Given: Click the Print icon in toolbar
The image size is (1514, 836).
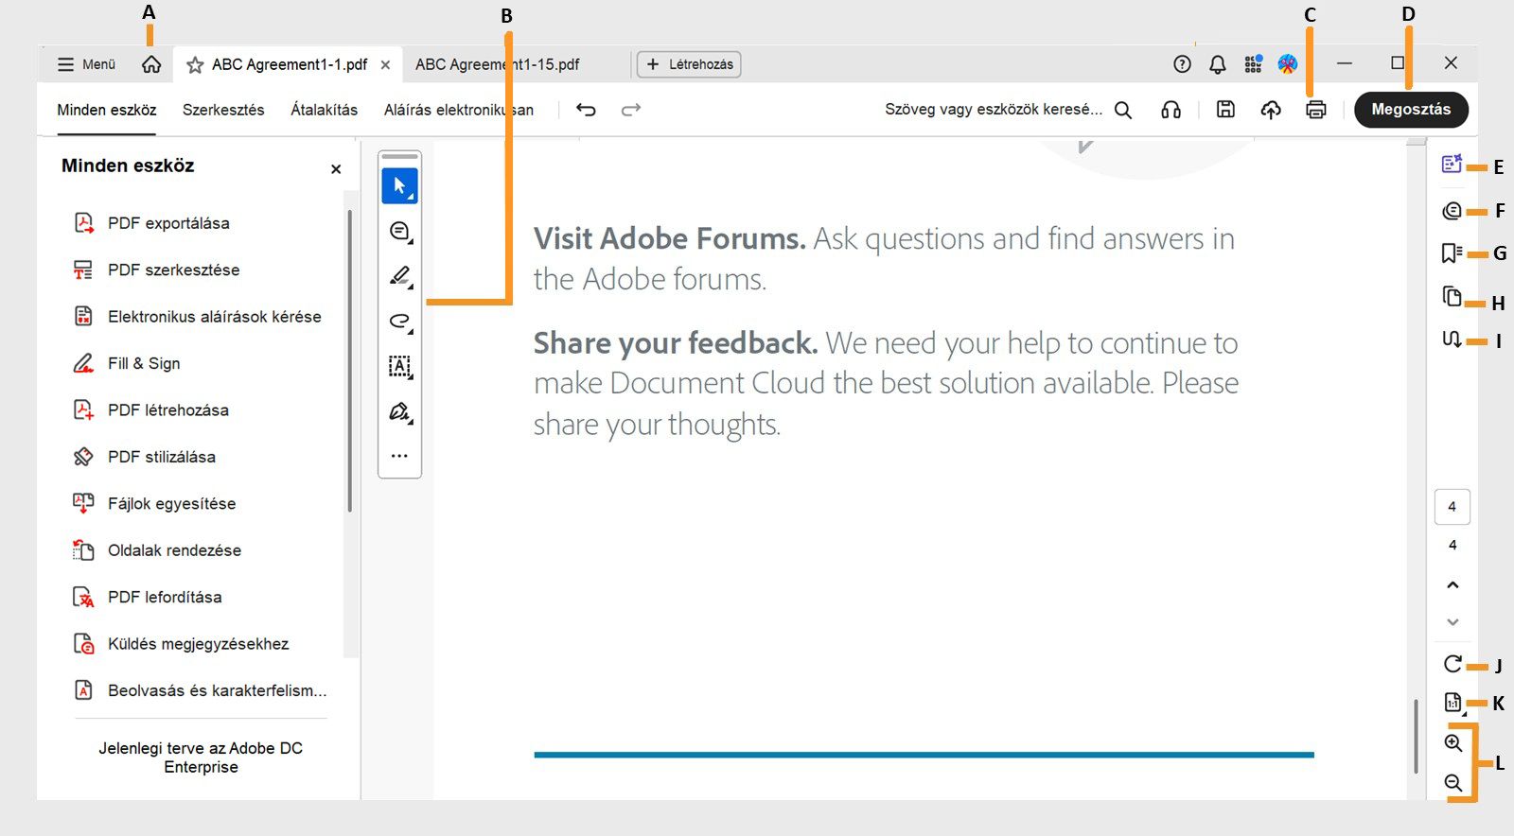Looking at the screenshot, I should pyautogui.click(x=1315, y=110).
